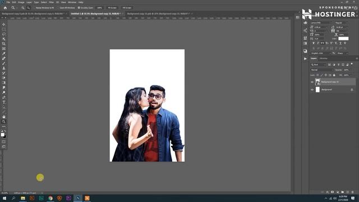The width and height of the screenshot is (359, 202).
Task: Select the Clone Stamp tool
Action: (4, 68)
